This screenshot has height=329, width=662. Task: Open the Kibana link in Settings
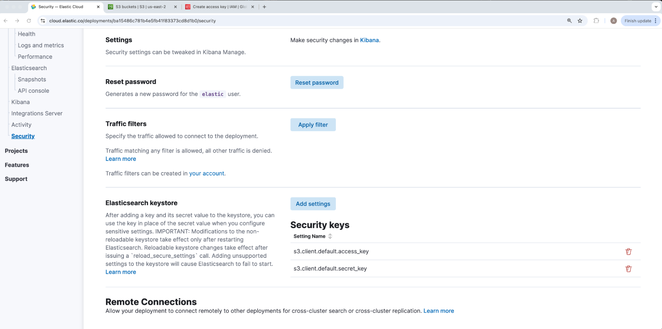369,40
